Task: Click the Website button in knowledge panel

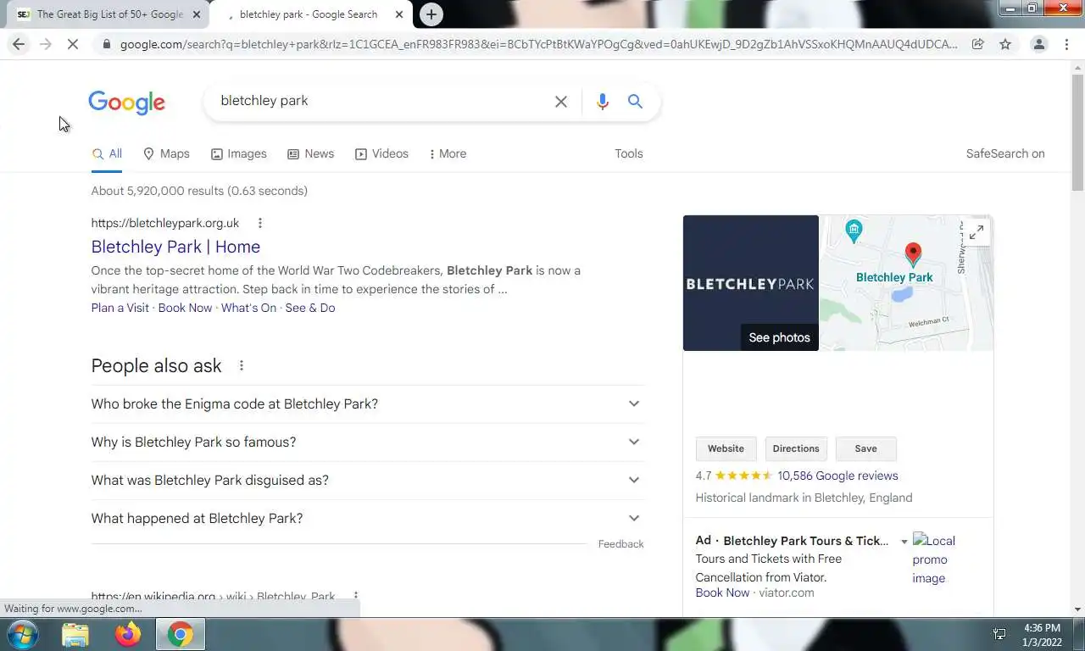Action: (x=726, y=448)
